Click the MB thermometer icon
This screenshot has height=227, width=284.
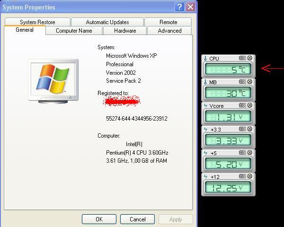click(x=205, y=82)
